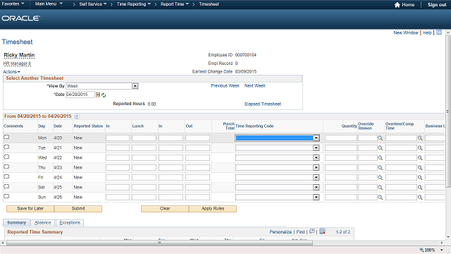Go to Previous Week
The height and width of the screenshot is (254, 451).
point(225,86)
